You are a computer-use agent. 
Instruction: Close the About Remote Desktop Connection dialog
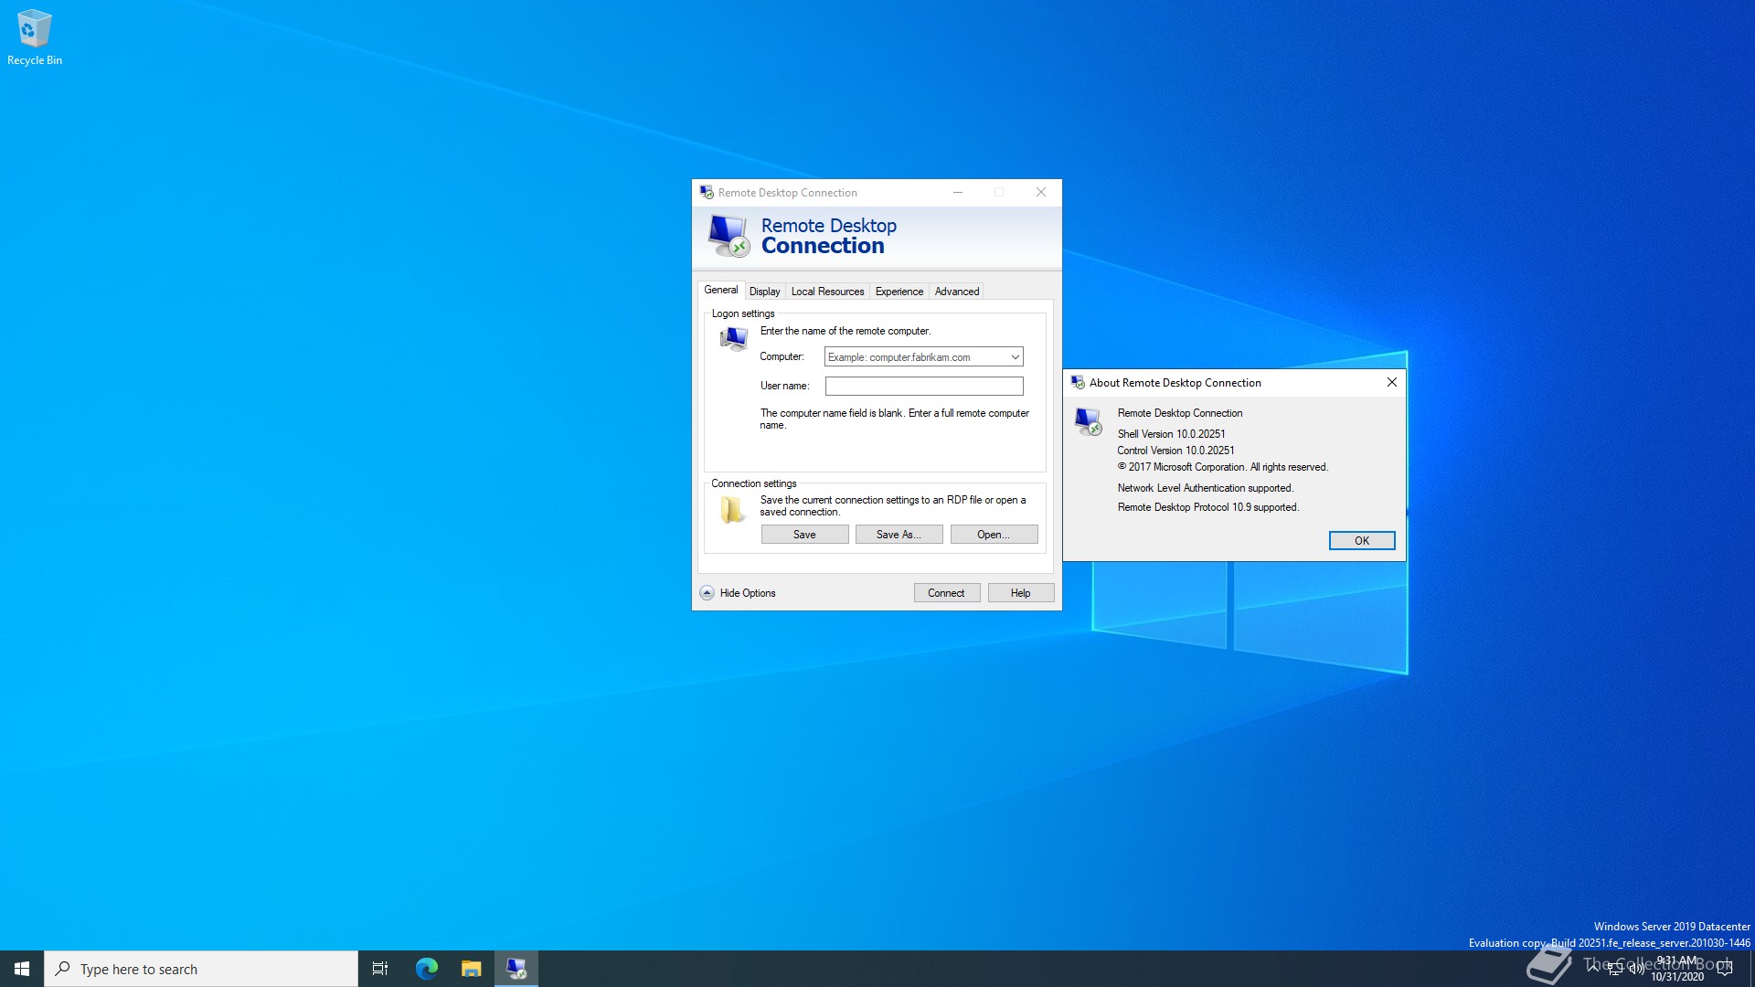pyautogui.click(x=1391, y=382)
